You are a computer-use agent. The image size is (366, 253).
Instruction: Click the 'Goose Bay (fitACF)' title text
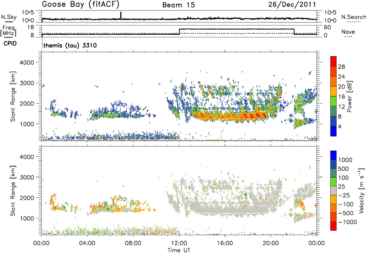pyautogui.click(x=81, y=5)
